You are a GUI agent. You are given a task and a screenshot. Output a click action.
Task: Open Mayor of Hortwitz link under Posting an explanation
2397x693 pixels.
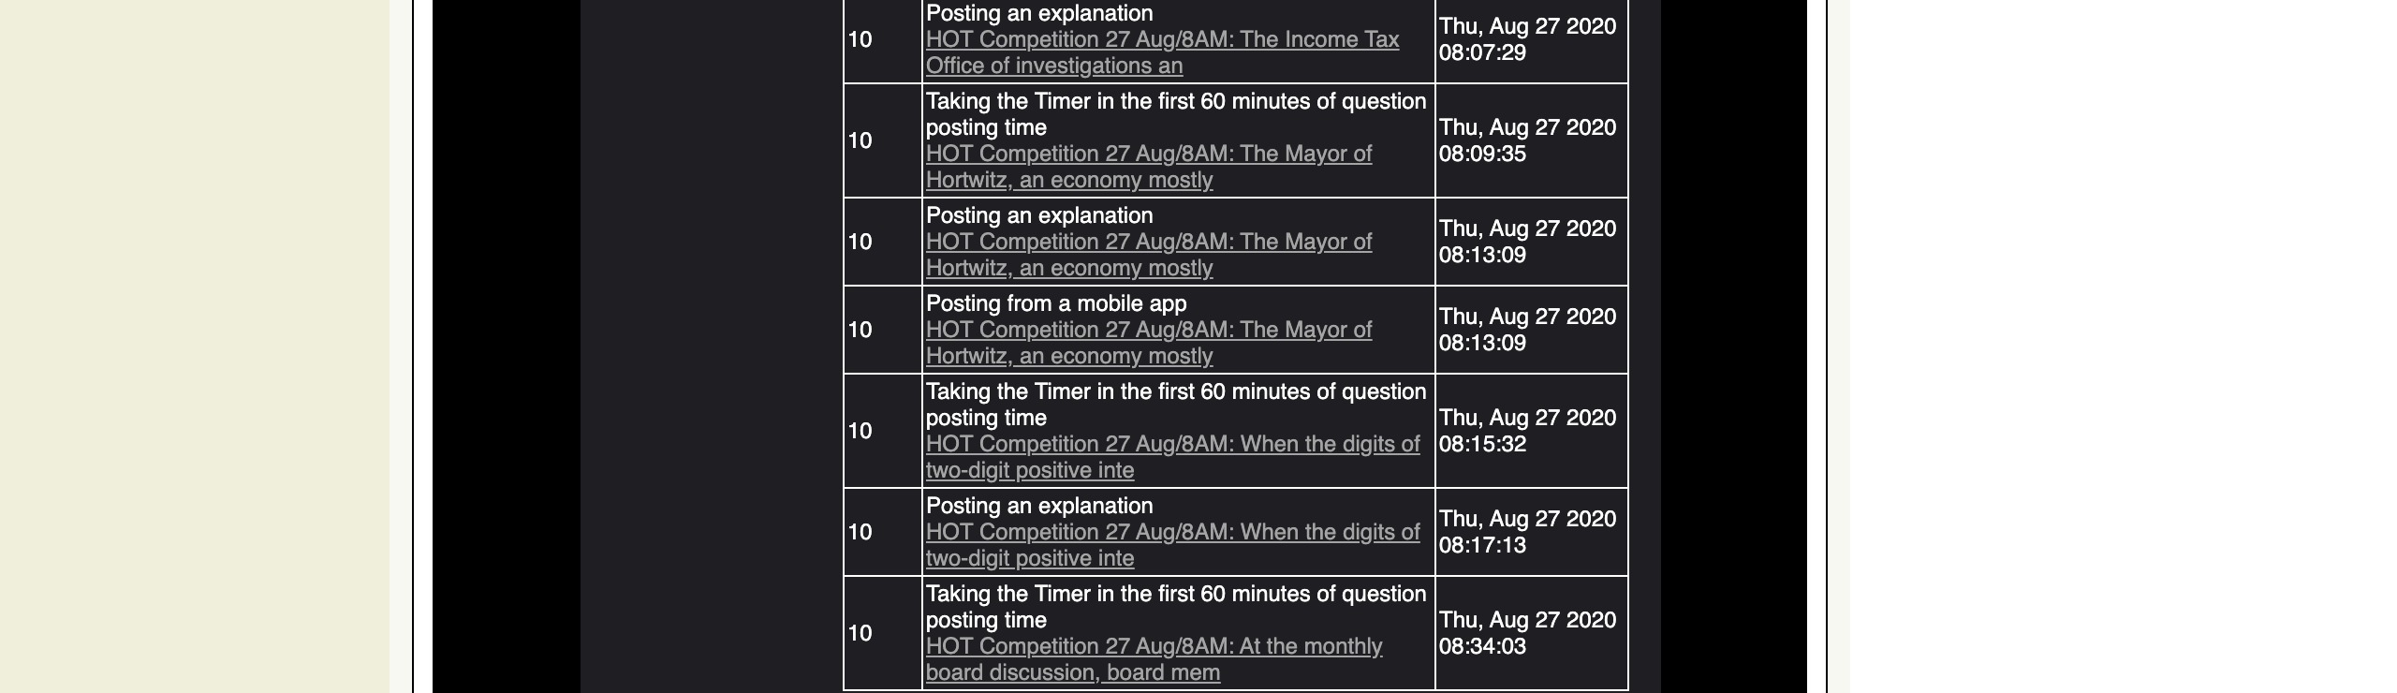point(1149,254)
